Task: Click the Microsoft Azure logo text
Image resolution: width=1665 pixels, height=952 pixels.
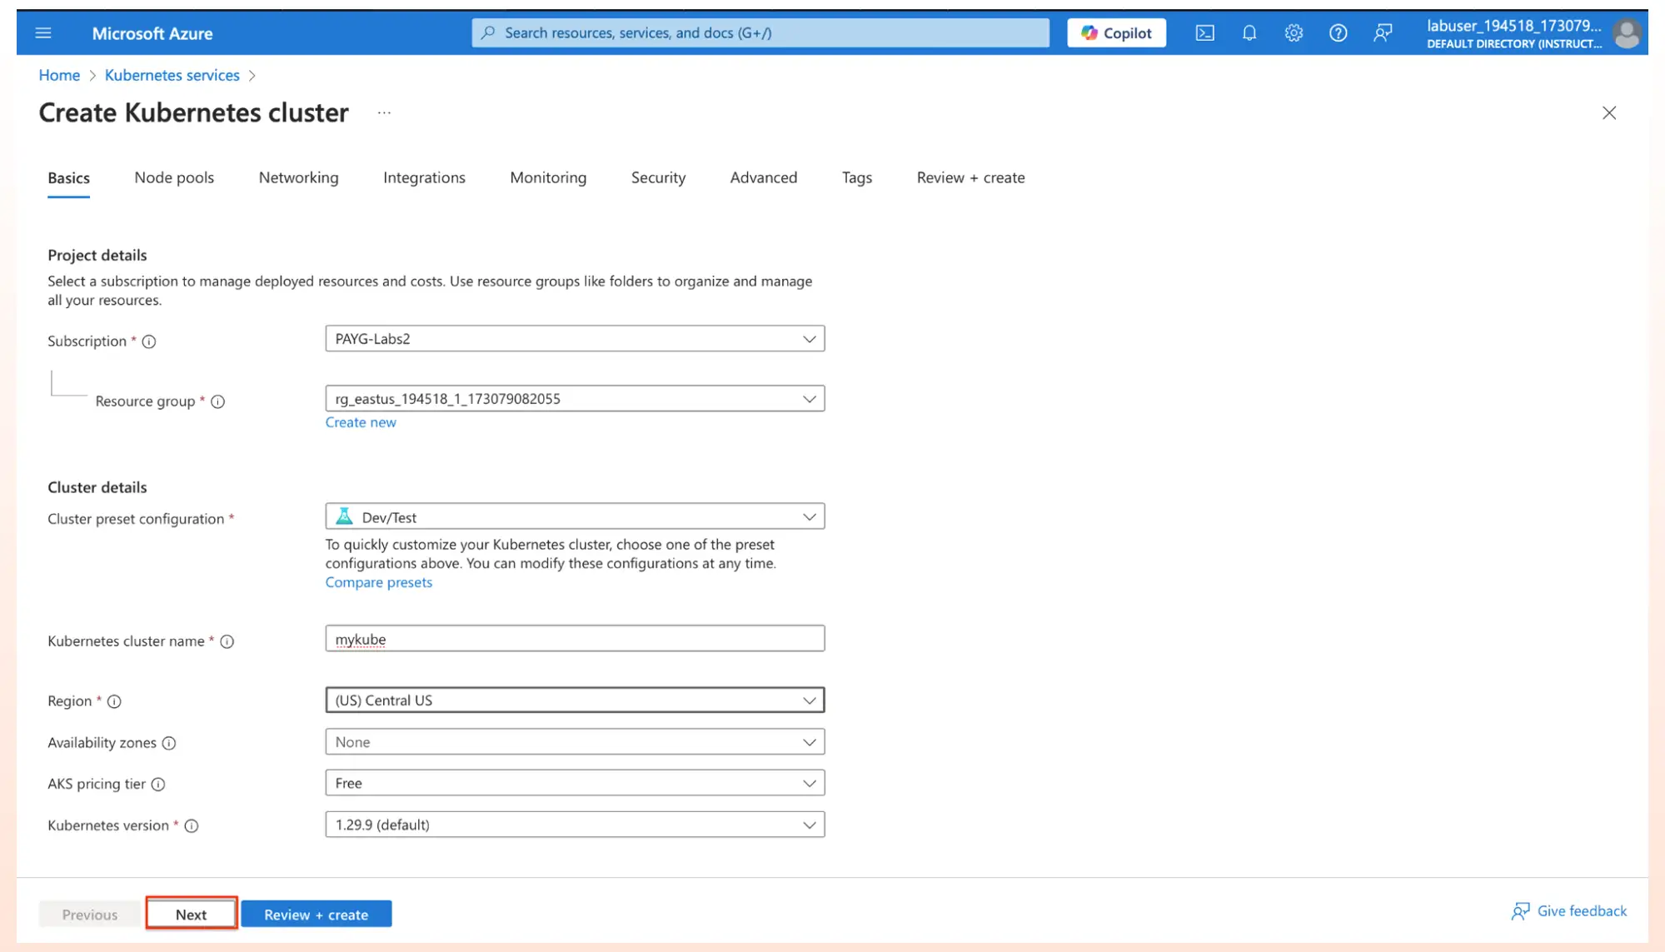Action: 152,33
